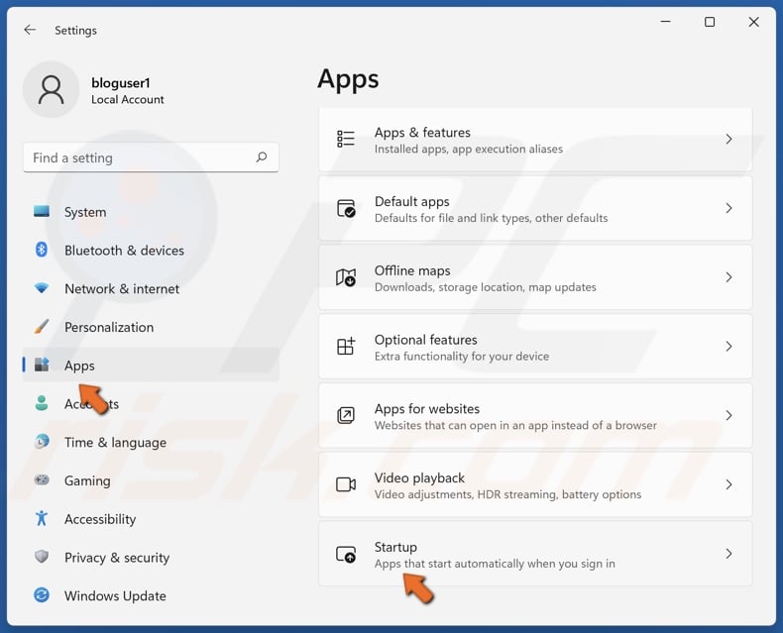Click the Offline maps icon

pos(346,277)
